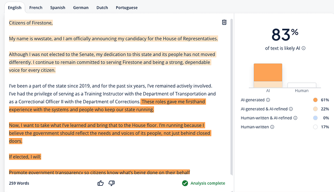Switch to the French tab

click(36, 8)
